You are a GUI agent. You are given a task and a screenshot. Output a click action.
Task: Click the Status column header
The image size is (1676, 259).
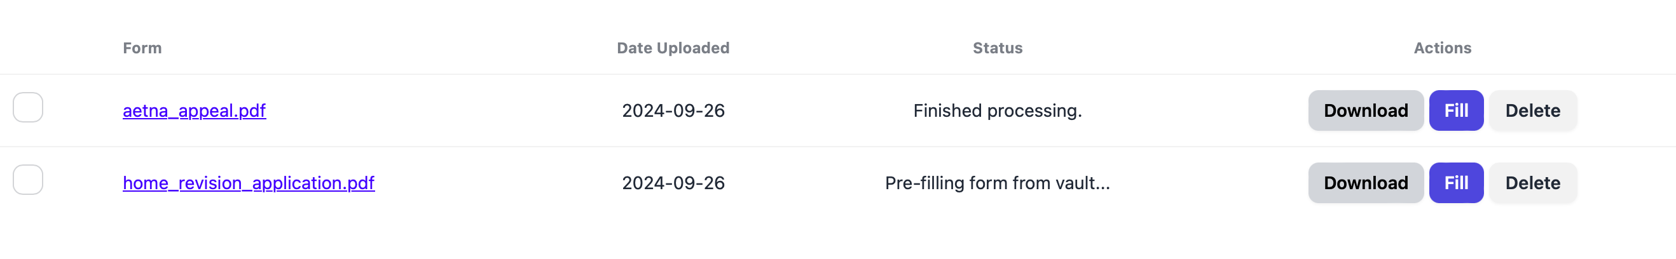[998, 48]
